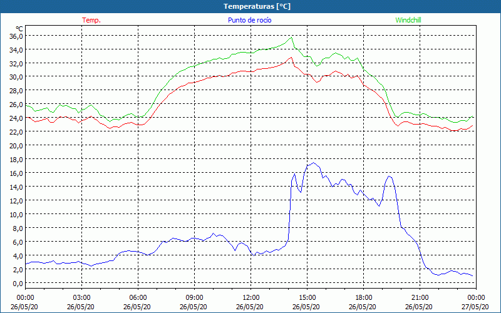Viewport: 501px width, 313px height.
Task: Click the green Windchill peak near 14:00
Action: [x=291, y=38]
